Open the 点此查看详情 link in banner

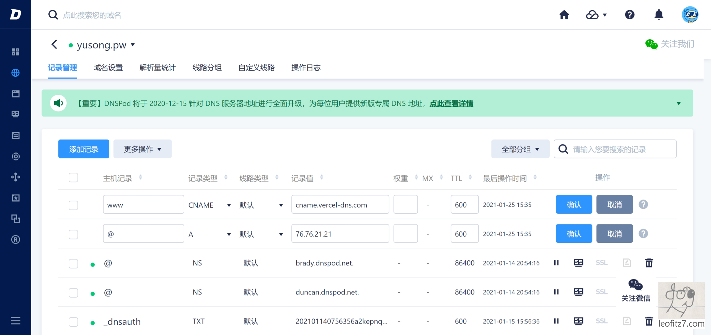[x=451, y=103]
